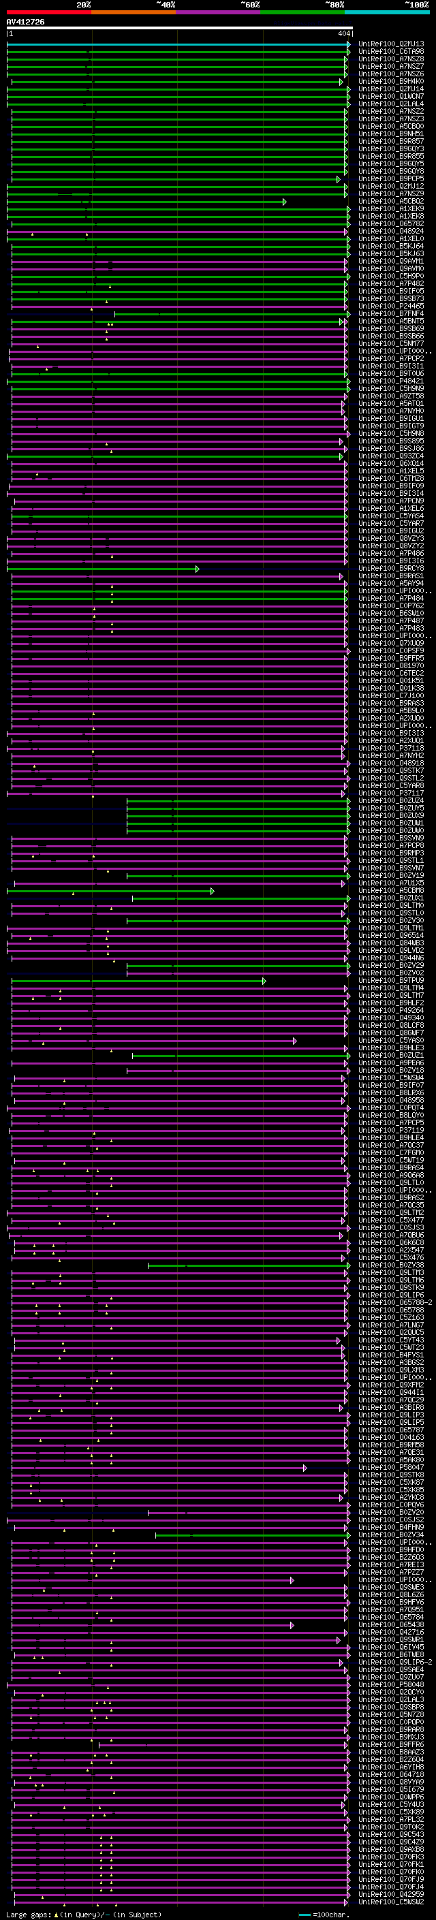Viewport: 436px width, 1920px height.
Task: Select hit UniRef100_C0PQT4
Action: pyautogui.click(x=391, y=1108)
